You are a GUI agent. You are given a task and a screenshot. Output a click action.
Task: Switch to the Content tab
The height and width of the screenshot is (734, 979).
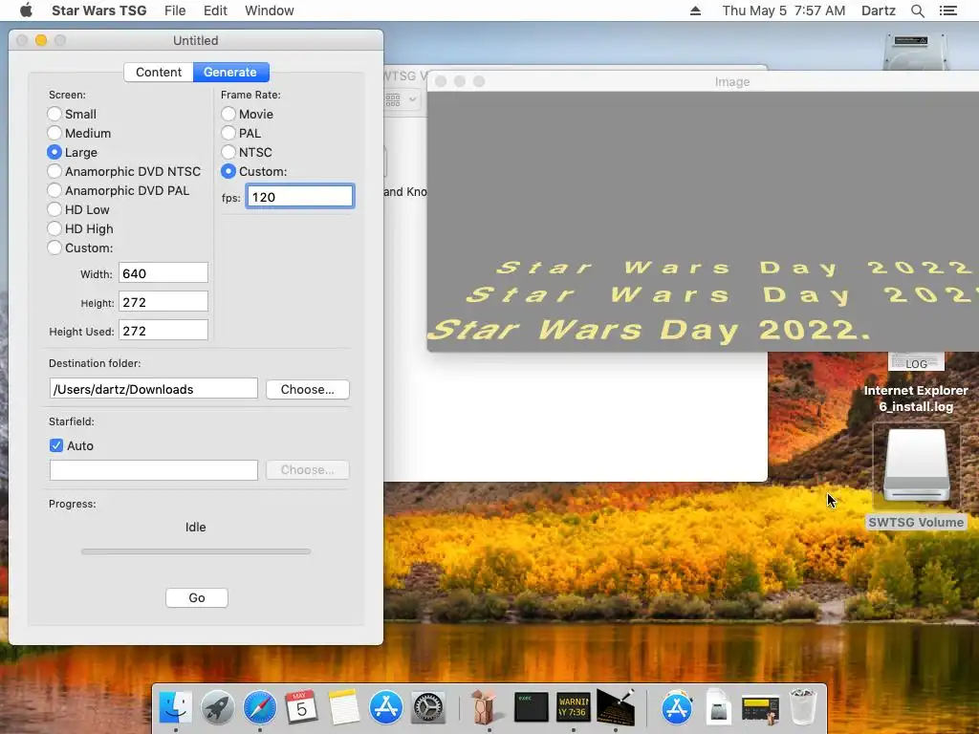tap(159, 73)
